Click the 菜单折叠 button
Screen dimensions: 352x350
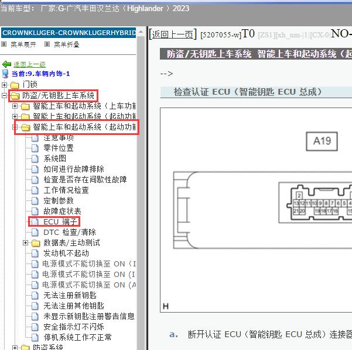(66, 44)
